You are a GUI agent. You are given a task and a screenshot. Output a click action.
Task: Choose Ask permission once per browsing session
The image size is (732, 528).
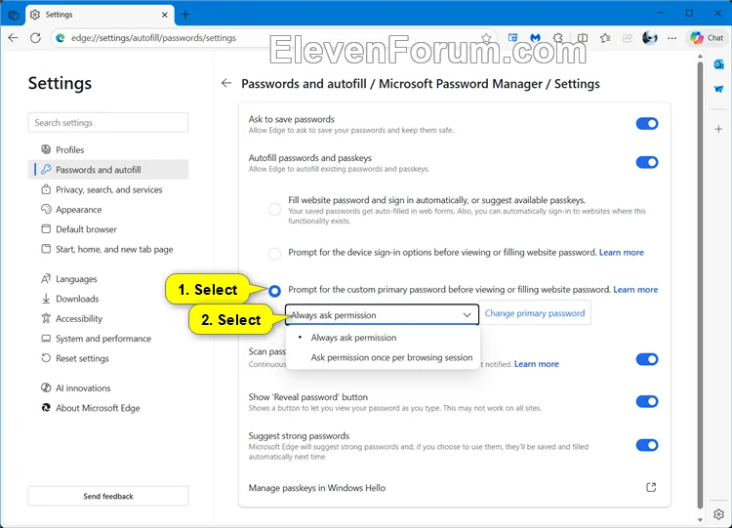click(x=383, y=357)
